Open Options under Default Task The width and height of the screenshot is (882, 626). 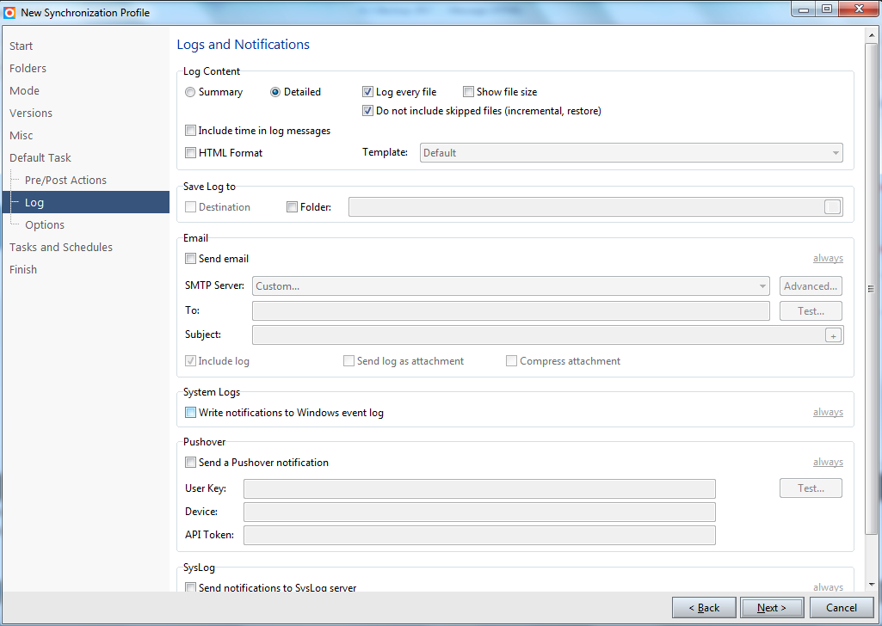(45, 224)
